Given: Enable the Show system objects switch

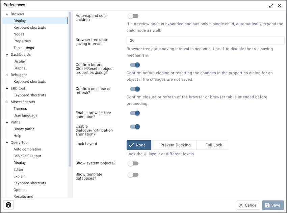Looking at the screenshot, I should pos(133,163).
